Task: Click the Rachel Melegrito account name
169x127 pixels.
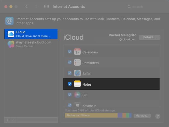Action: [x=122, y=35]
